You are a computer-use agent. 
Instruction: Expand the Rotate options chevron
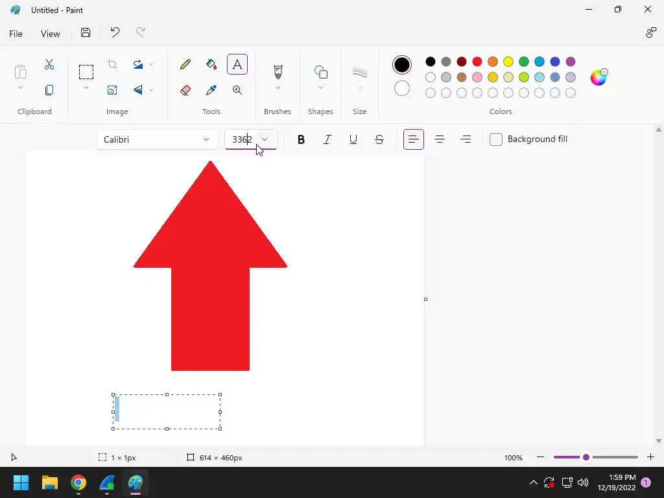151,64
